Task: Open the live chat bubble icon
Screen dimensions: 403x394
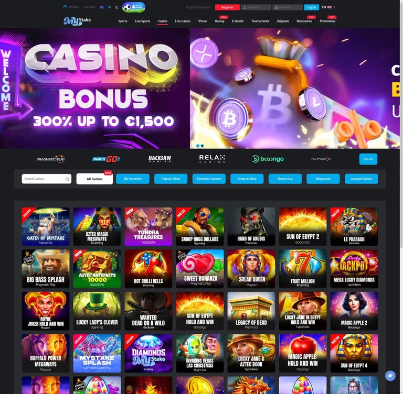Action: point(390,376)
